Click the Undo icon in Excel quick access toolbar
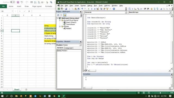Screen dimensions: 174x98 click(22, 2)
